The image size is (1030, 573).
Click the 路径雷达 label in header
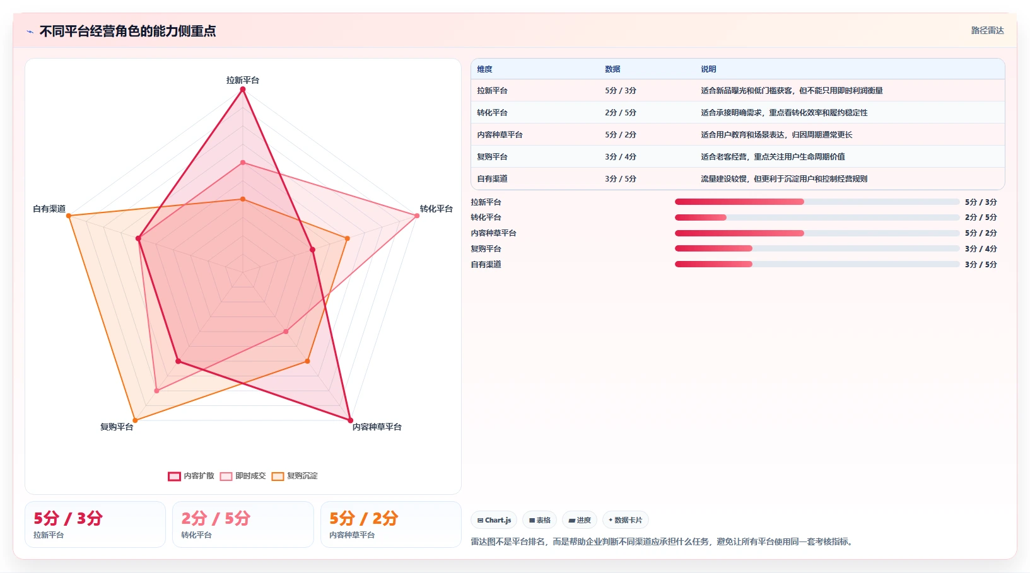987,30
